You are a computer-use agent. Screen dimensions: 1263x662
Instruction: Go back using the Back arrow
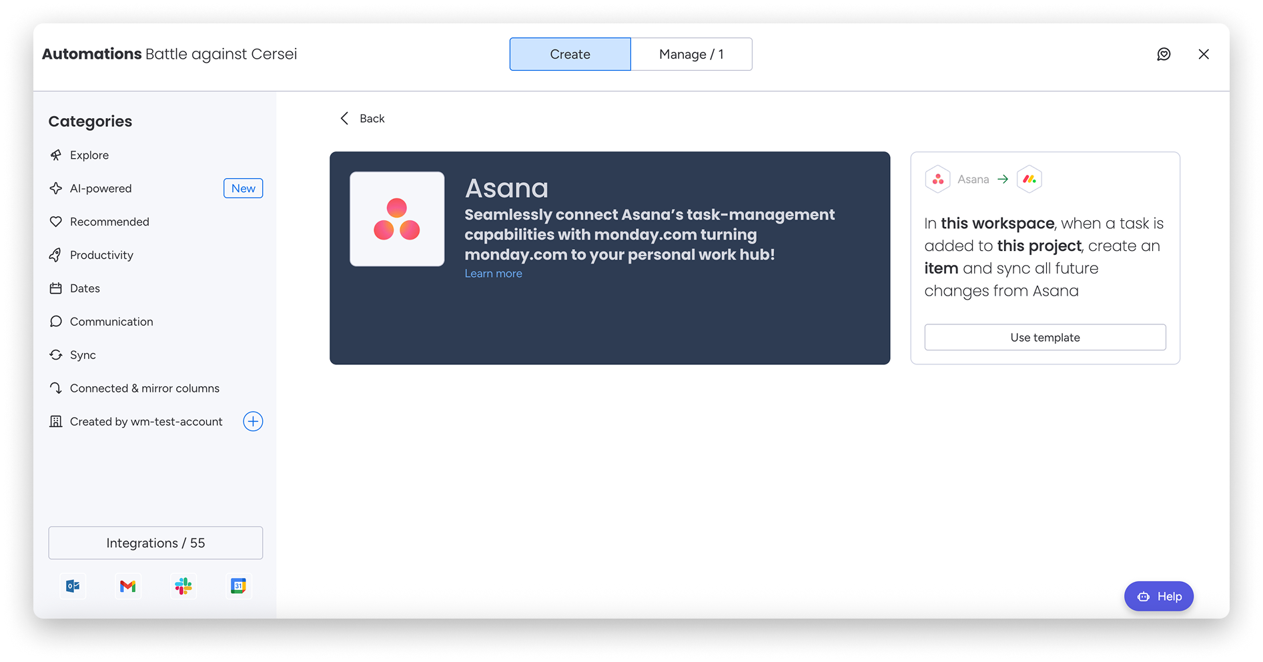pyautogui.click(x=344, y=118)
